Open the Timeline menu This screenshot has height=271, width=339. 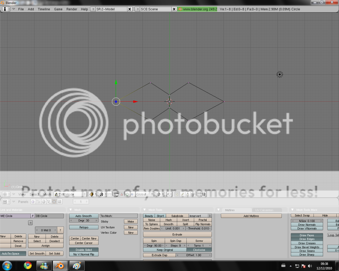(44, 9)
